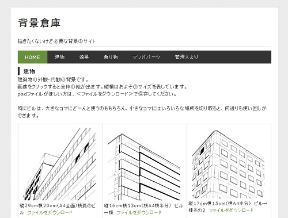This screenshot has width=288, height=218.
Task: Click caption 縦16cm横13cm(横A4横半分)
Action: [x=137, y=206]
